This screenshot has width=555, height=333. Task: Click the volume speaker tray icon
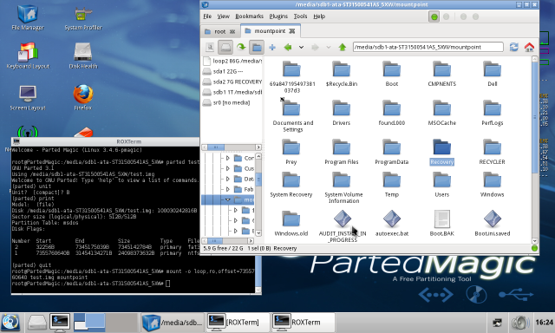click(519, 323)
